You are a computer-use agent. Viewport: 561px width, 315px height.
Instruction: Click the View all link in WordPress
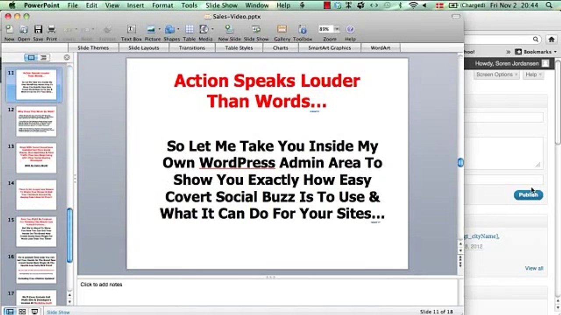point(534,268)
